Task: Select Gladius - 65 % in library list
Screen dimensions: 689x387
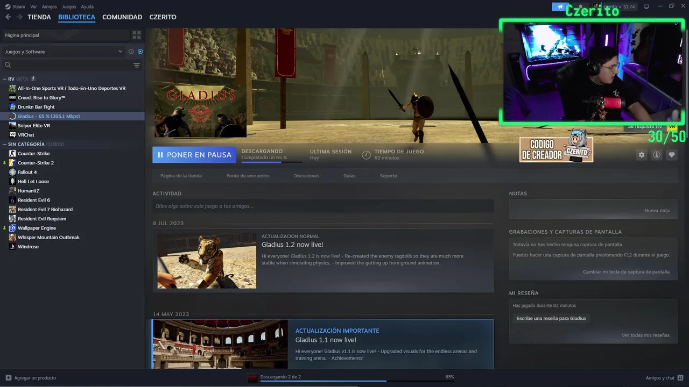Action: click(73, 116)
